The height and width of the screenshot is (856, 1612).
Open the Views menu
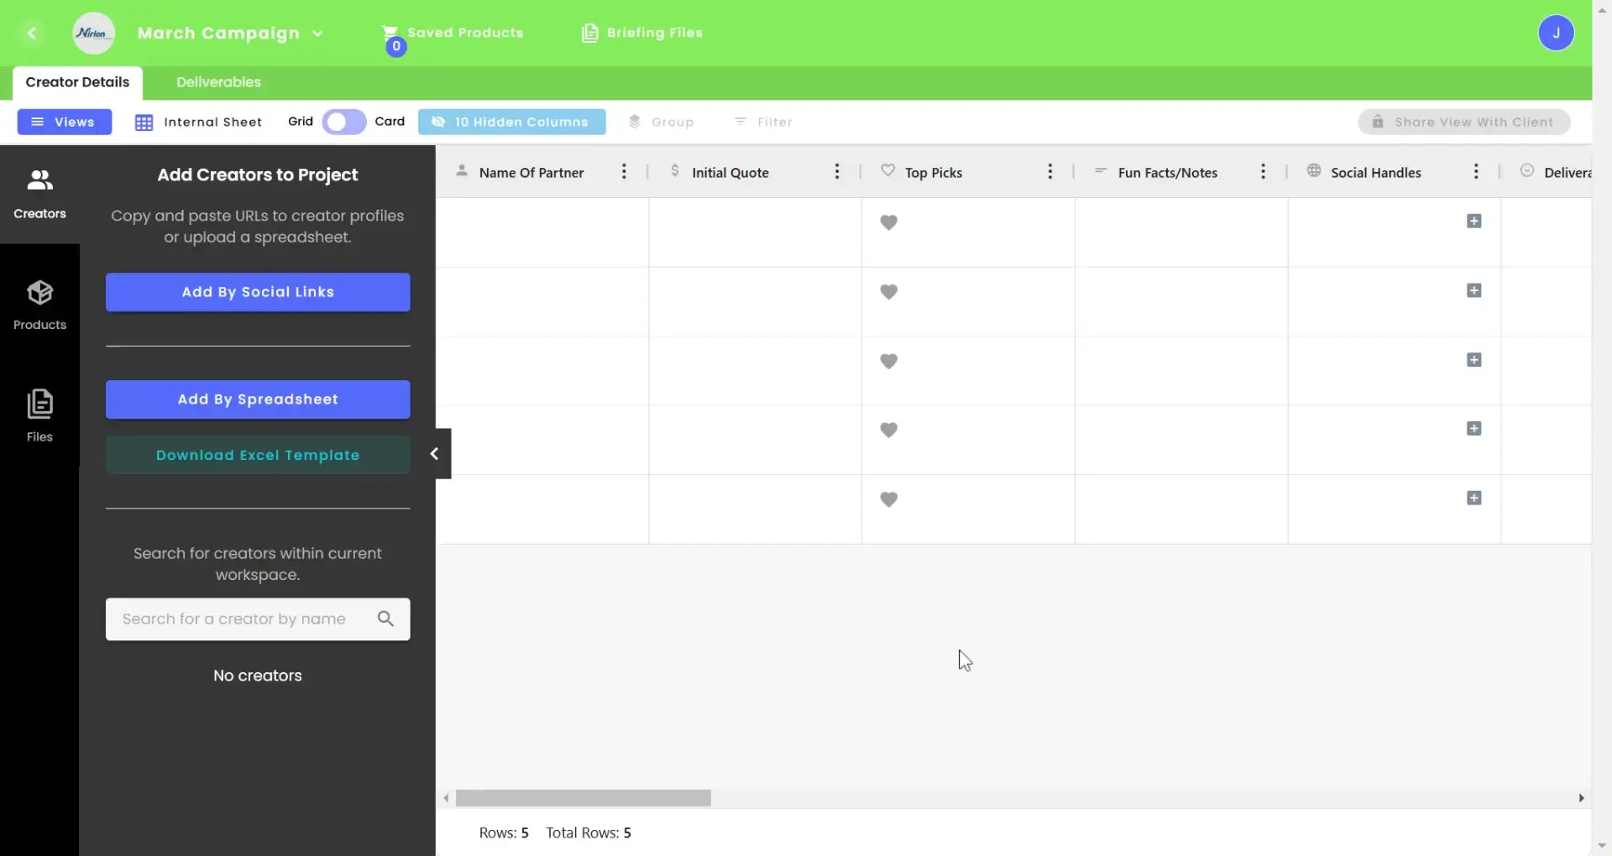click(64, 122)
